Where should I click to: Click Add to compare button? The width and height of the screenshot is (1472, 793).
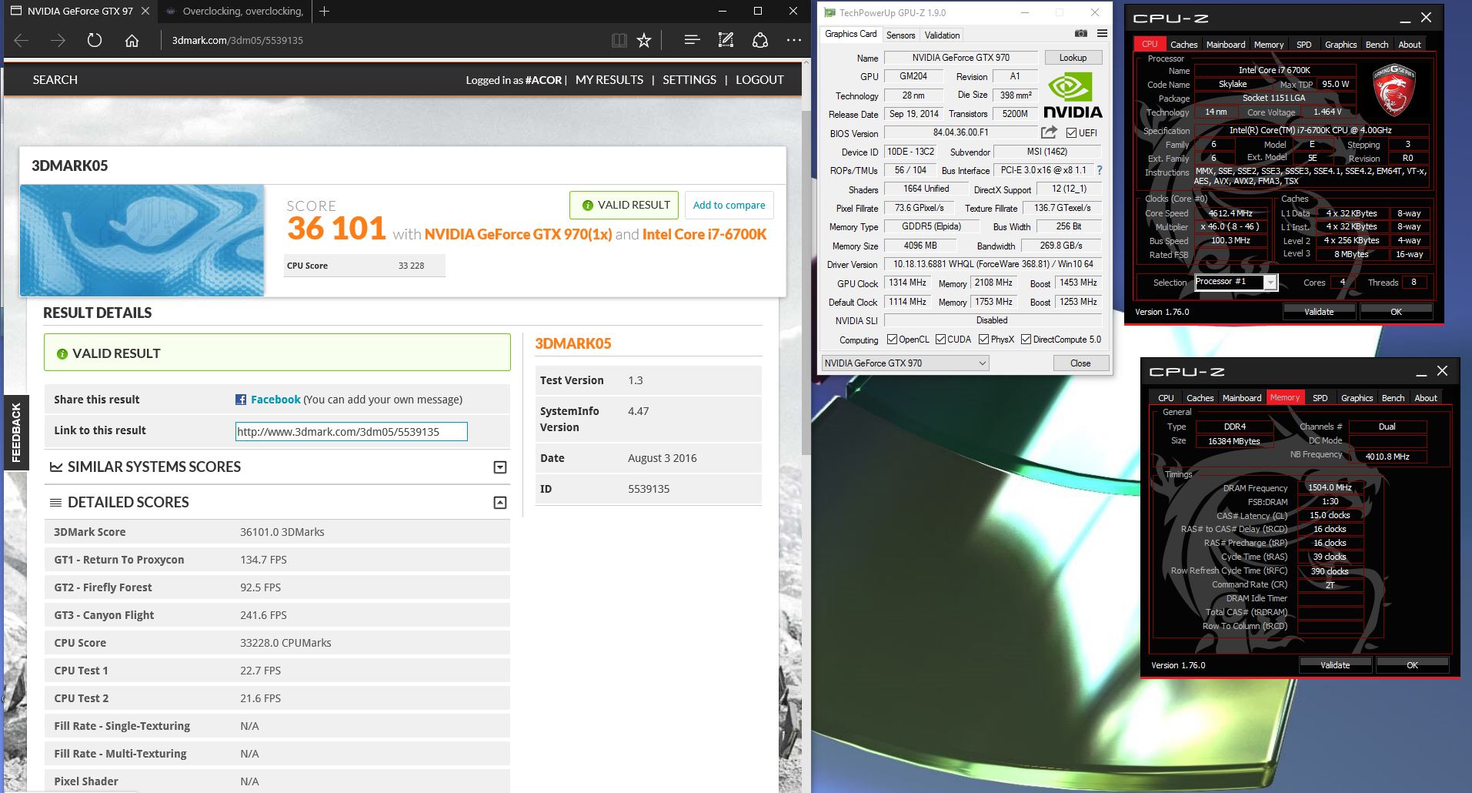click(x=729, y=205)
